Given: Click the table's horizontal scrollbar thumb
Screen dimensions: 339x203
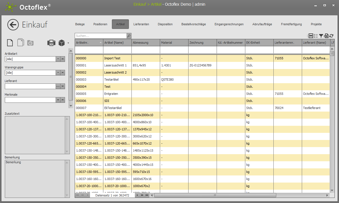Looking at the screenshot, I should 215,195.
